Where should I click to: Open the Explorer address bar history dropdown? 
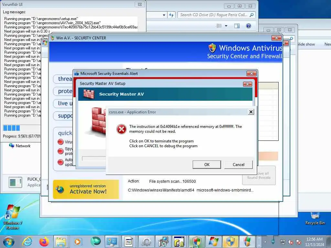pos(164,15)
